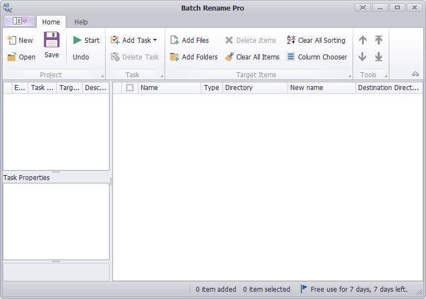Click the Desc... column header
The height and width of the screenshot is (299, 426).
[x=96, y=88]
